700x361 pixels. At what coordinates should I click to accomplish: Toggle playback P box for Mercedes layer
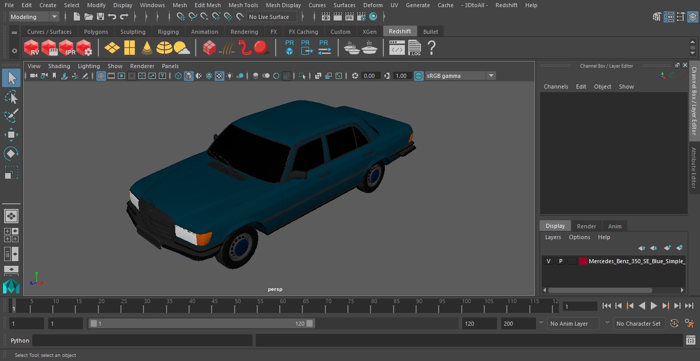click(x=561, y=261)
